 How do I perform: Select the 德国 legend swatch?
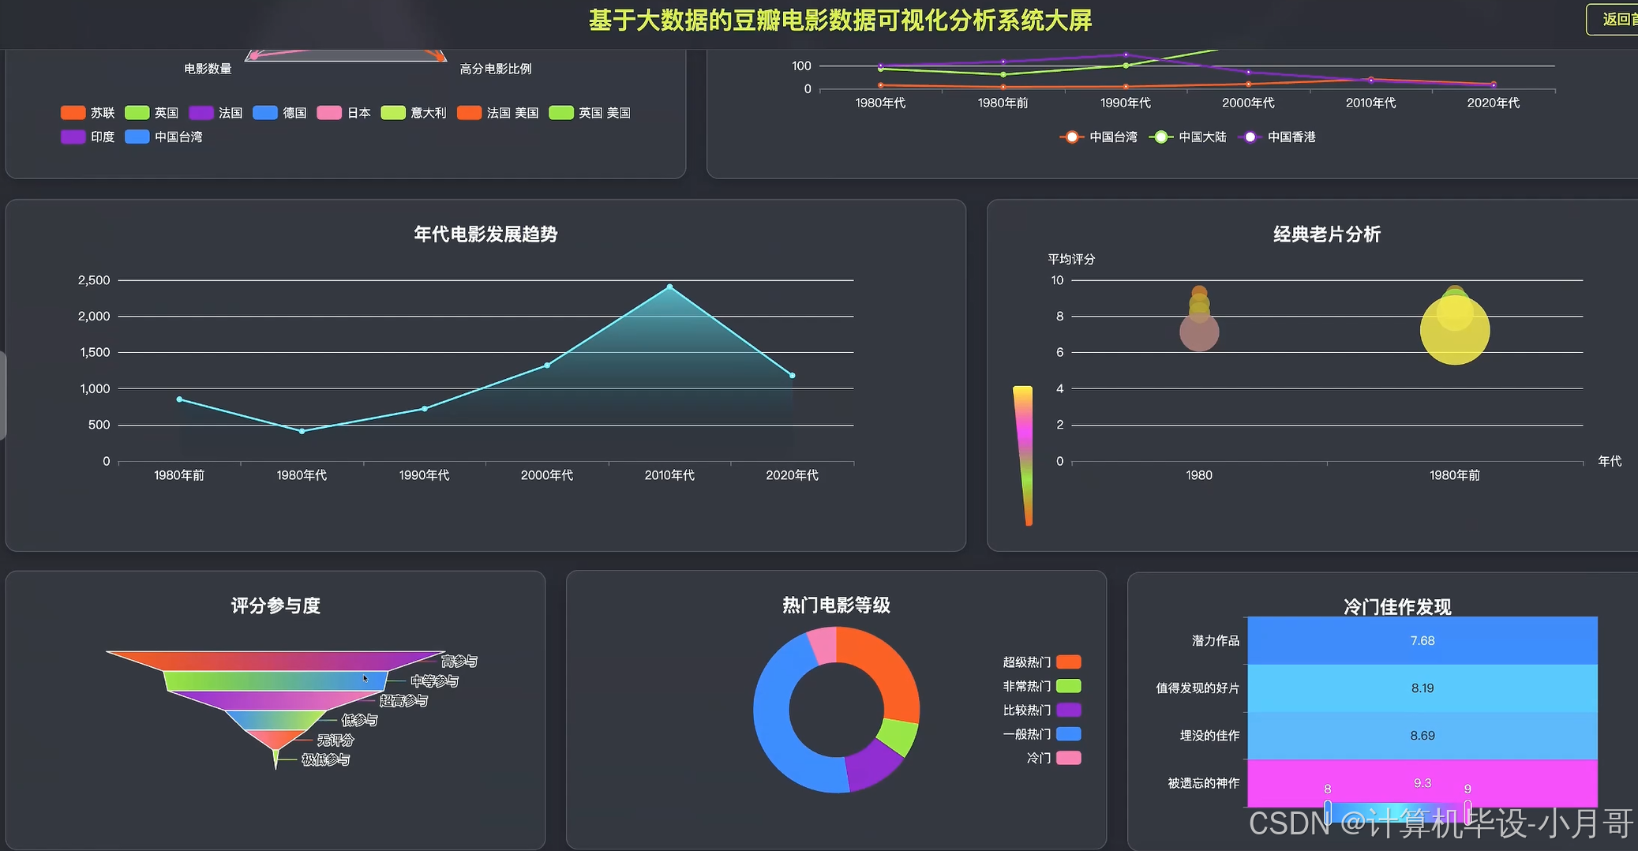coord(266,112)
